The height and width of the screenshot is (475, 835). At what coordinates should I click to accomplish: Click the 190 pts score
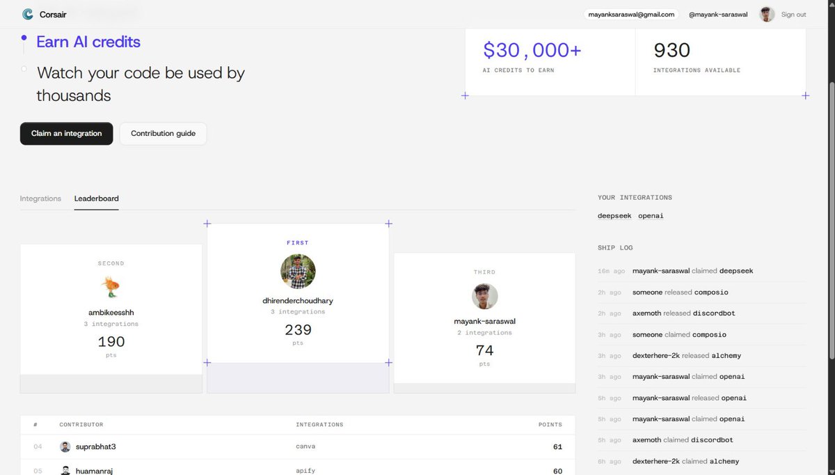coord(111,341)
